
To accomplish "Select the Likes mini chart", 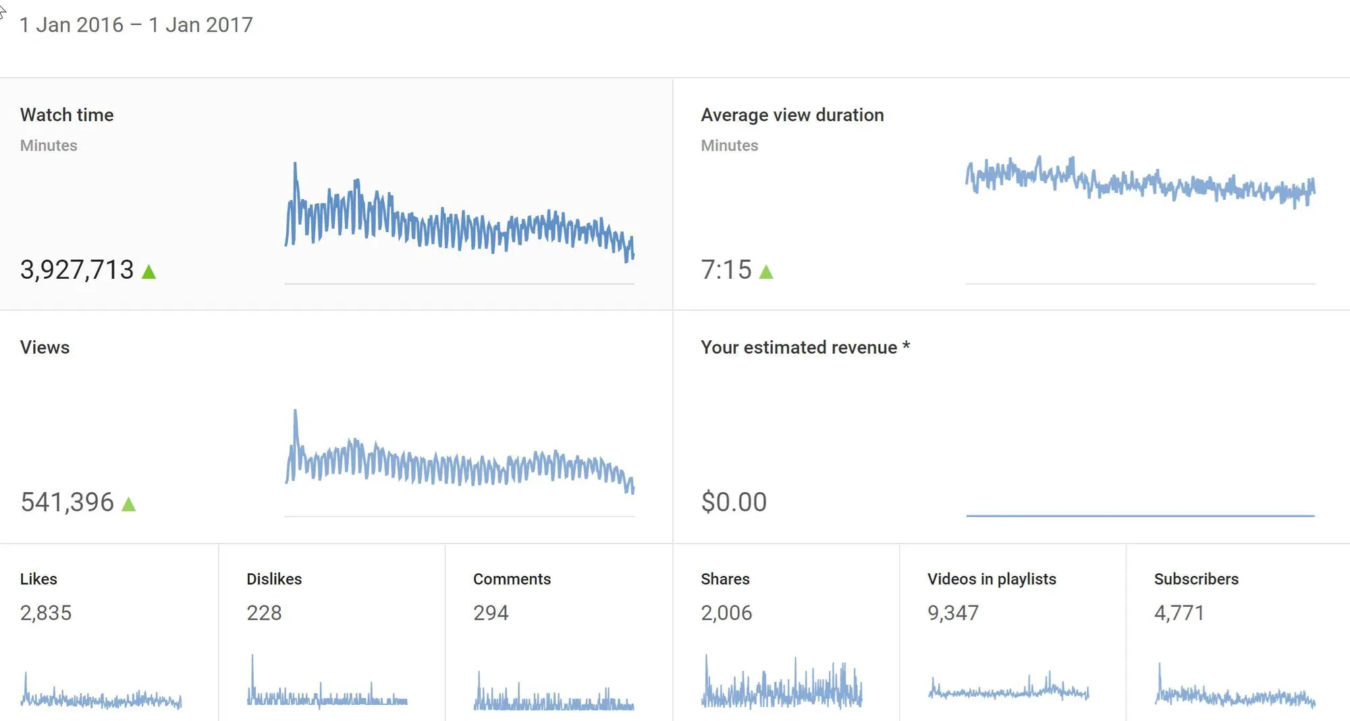I will click(101, 690).
